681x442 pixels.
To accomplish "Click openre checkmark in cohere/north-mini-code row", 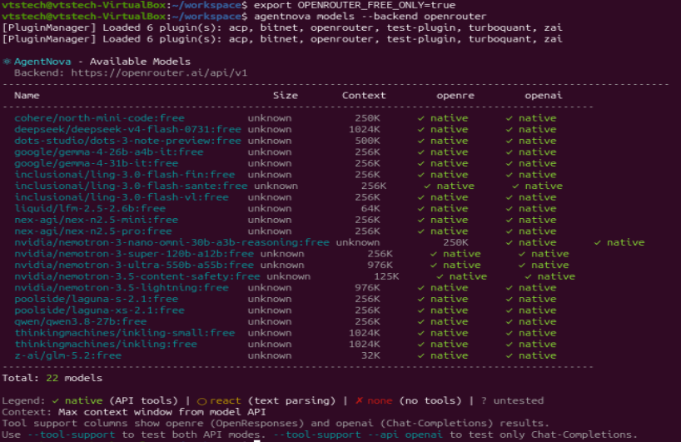I will click(421, 118).
